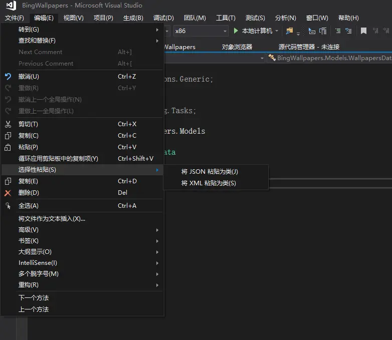Open the 团队(M) menu

pos(195,18)
